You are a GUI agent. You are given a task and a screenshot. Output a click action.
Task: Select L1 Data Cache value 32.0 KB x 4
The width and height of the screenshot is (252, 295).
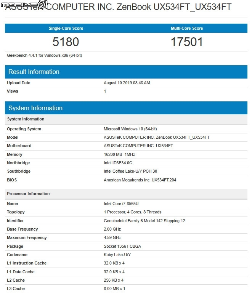[114, 272]
